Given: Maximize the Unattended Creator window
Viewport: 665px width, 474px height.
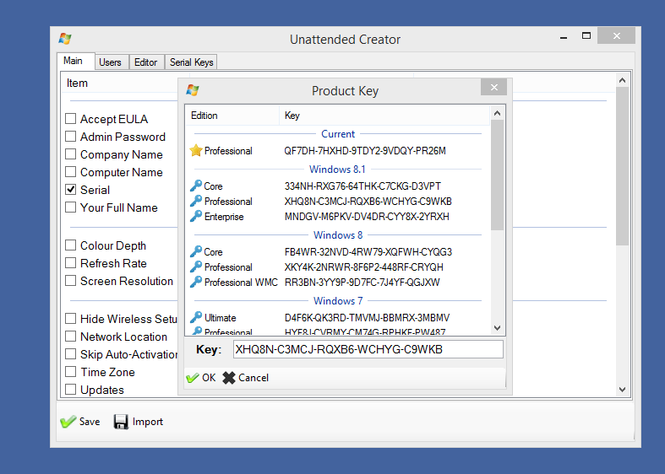Looking at the screenshot, I should [586, 36].
